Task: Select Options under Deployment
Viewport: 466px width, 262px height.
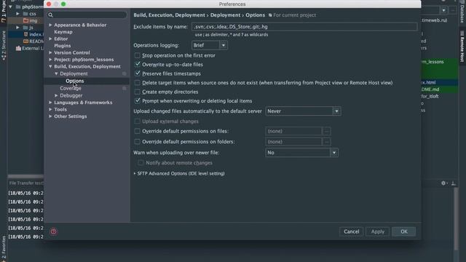Action: [x=74, y=81]
